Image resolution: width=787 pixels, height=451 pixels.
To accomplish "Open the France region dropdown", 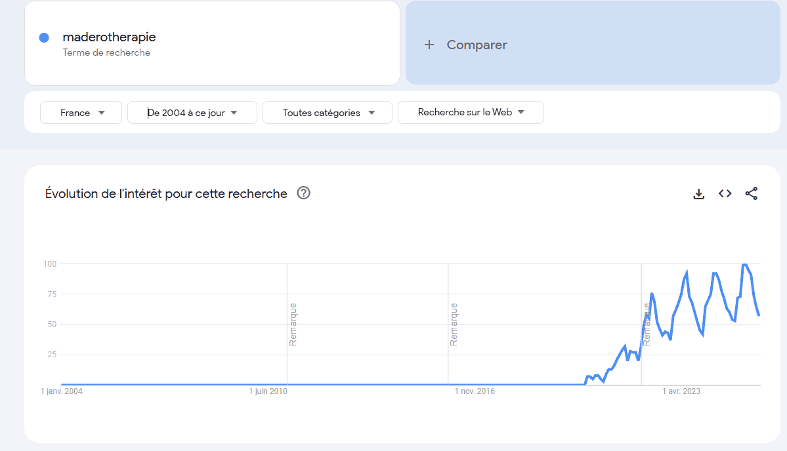I will coord(81,113).
